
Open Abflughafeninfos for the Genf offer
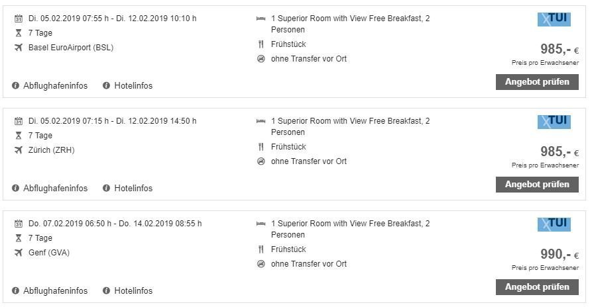point(50,291)
